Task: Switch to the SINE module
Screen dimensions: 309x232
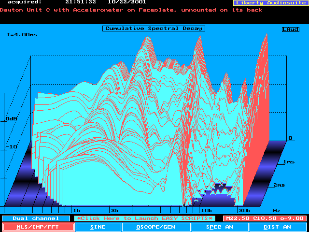Action: 98,227
